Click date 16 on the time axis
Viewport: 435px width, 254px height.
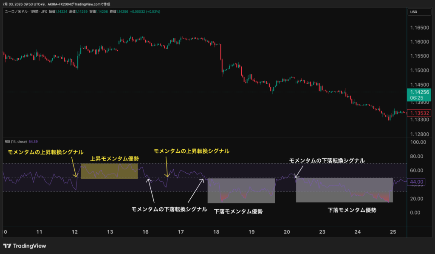pyautogui.click(x=145, y=232)
